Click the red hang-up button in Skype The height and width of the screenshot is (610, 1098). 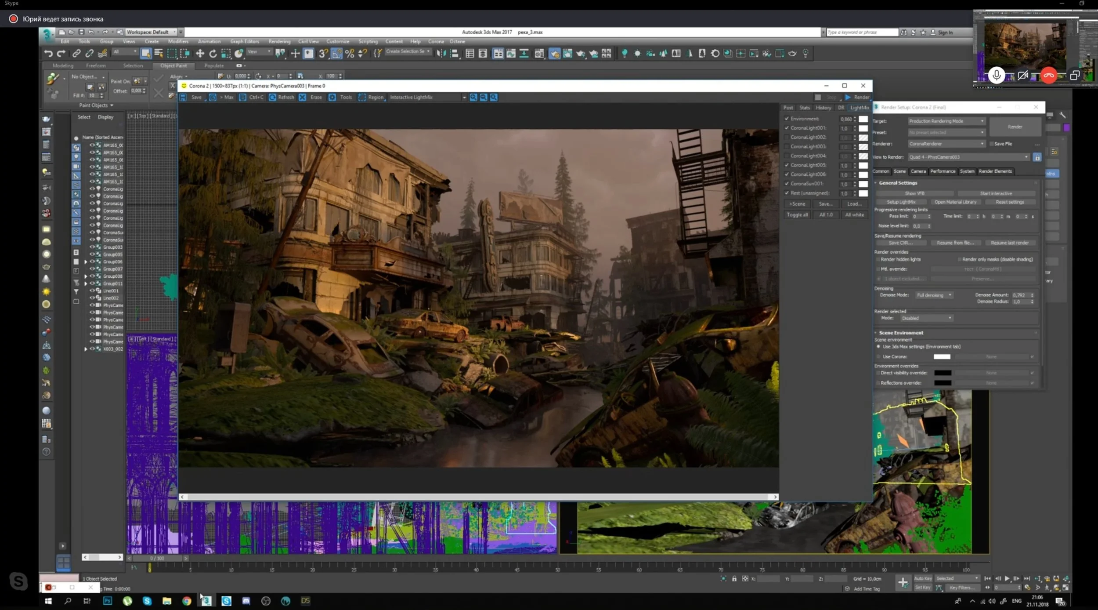(x=1049, y=75)
